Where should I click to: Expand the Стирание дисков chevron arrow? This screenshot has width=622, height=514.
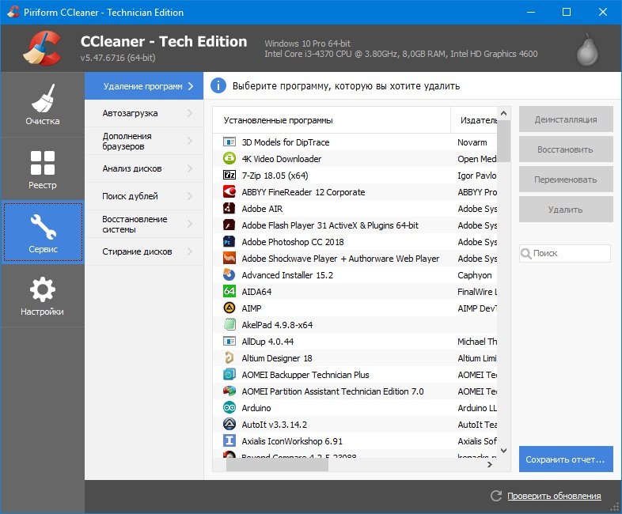(x=190, y=251)
